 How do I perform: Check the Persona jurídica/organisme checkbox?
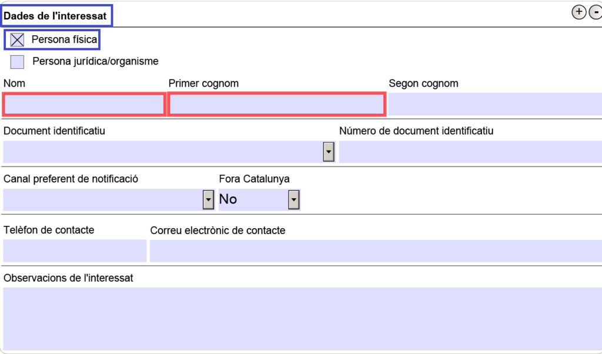click(17, 61)
